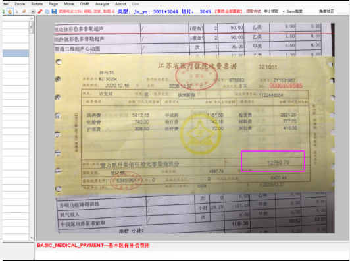Image resolution: width=350 pixels, height=261 pixels.
Task: Open the Page menu
Action: pyautogui.click(x=53, y=4)
